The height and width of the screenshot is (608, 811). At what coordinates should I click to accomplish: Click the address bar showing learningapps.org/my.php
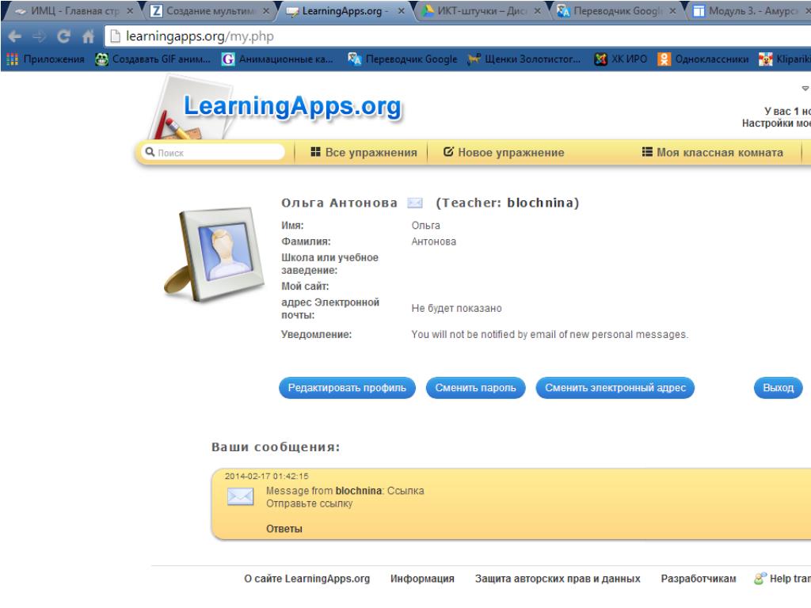click(x=458, y=36)
